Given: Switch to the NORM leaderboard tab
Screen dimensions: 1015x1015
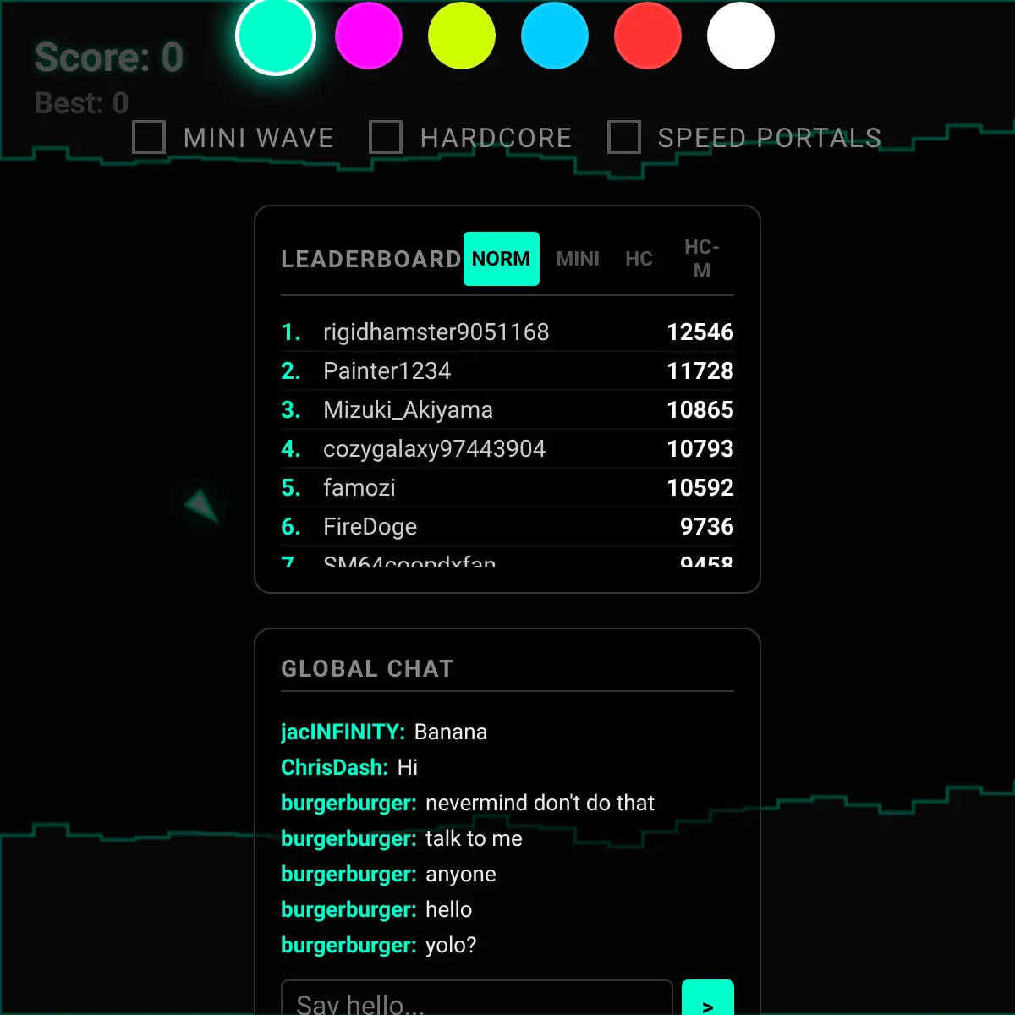Looking at the screenshot, I should 501,259.
